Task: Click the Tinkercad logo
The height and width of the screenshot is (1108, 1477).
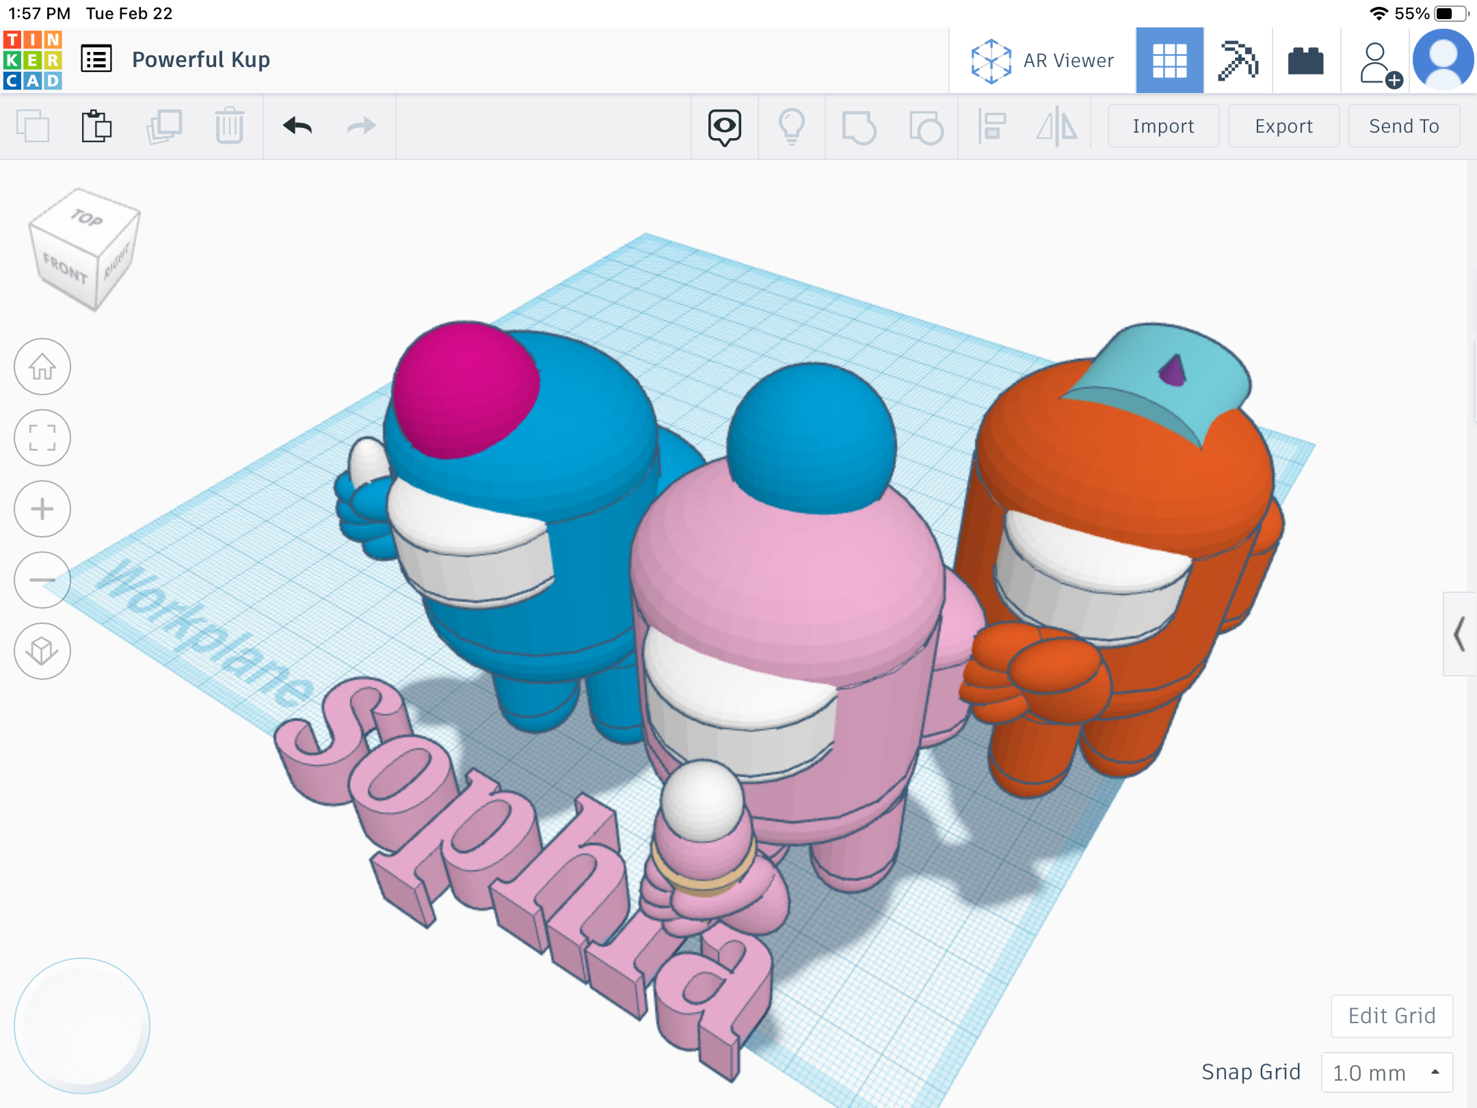Action: 33,60
